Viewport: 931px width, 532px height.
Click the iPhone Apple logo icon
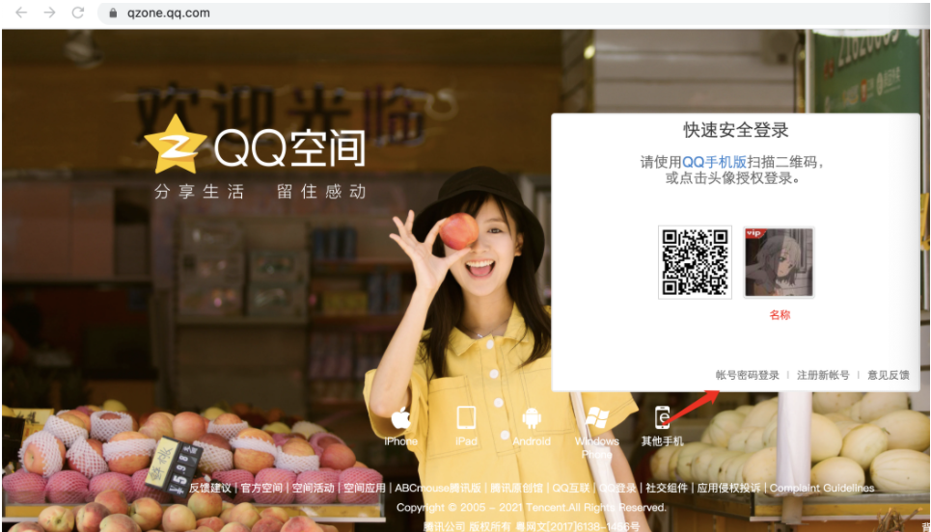(400, 418)
